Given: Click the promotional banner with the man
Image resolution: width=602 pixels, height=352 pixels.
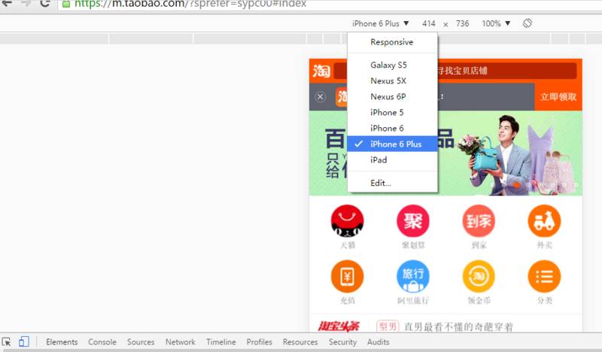Looking at the screenshot, I should 445,153.
